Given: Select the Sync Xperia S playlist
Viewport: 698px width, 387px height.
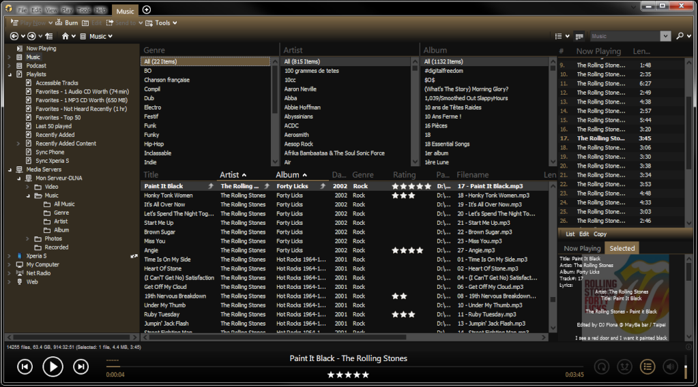Looking at the screenshot, I should coord(52,160).
